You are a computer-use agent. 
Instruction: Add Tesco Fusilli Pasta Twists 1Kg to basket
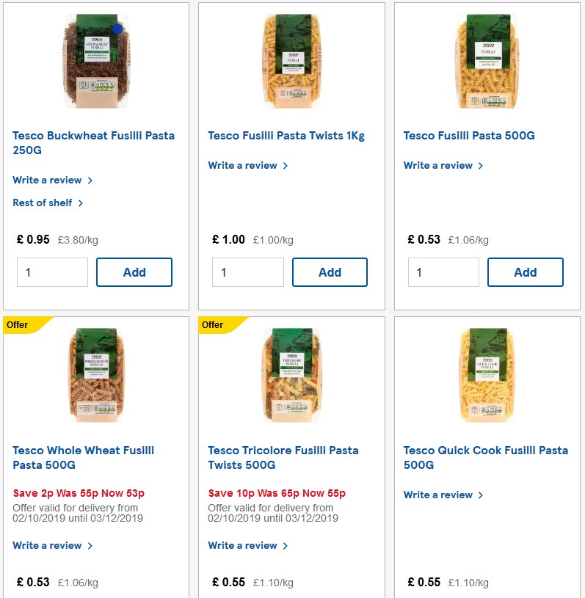click(x=330, y=271)
